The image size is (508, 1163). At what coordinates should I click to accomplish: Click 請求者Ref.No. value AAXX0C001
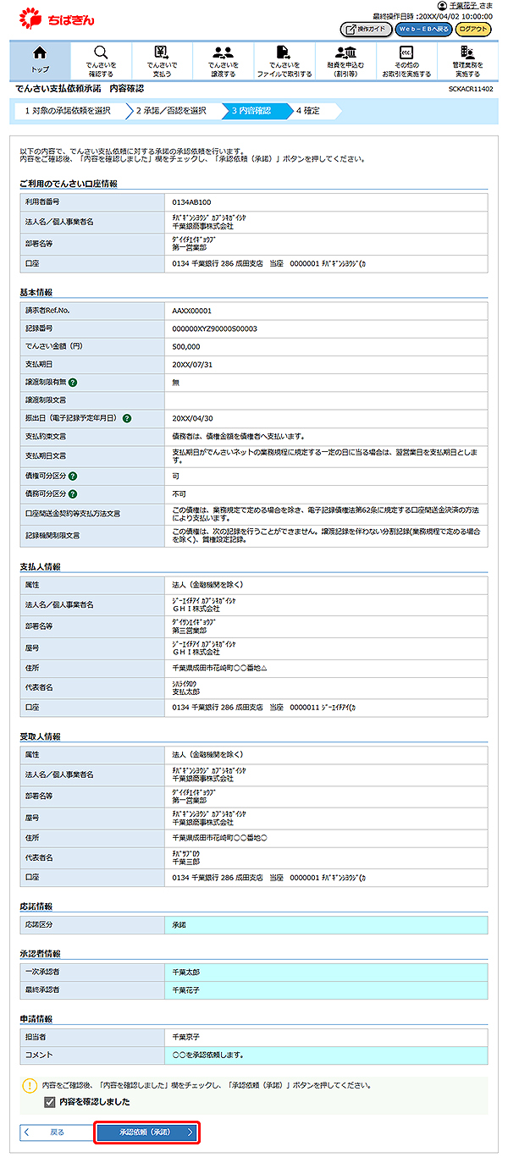click(191, 311)
